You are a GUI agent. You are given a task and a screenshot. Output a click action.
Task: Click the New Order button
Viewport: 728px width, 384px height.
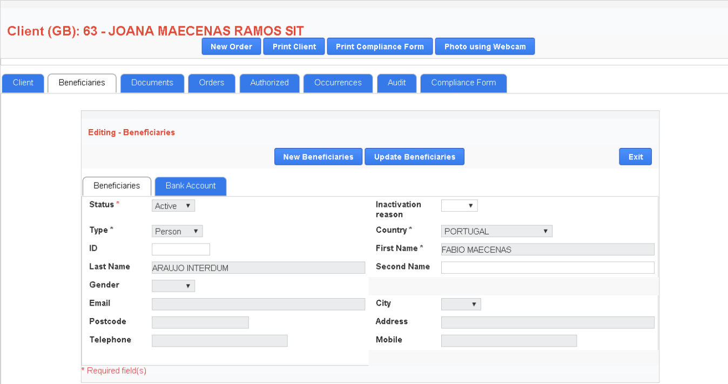coord(231,46)
